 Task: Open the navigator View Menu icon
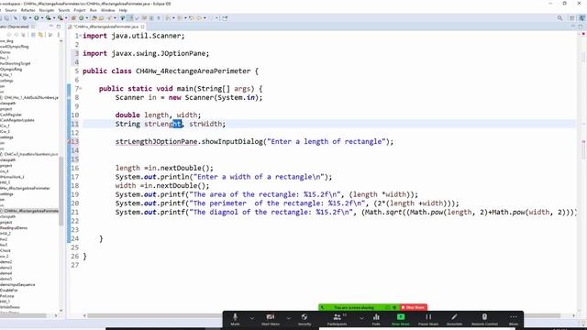point(59,35)
